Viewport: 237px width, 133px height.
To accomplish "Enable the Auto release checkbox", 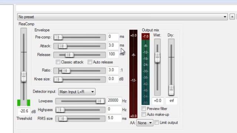I will (x=90, y=62).
